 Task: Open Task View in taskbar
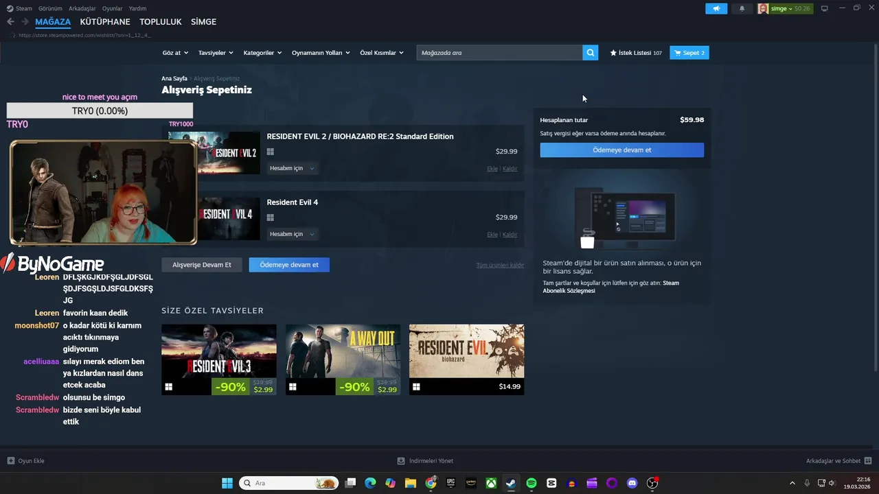coord(350,483)
